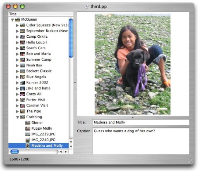Screen dimensions: 198x171
Task: Click the McQueen album thumbnail icon
Action: 17,19
